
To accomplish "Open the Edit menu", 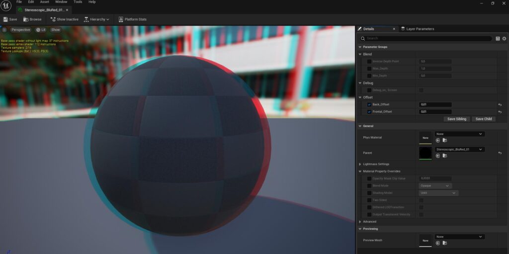I will [x=31, y=2].
